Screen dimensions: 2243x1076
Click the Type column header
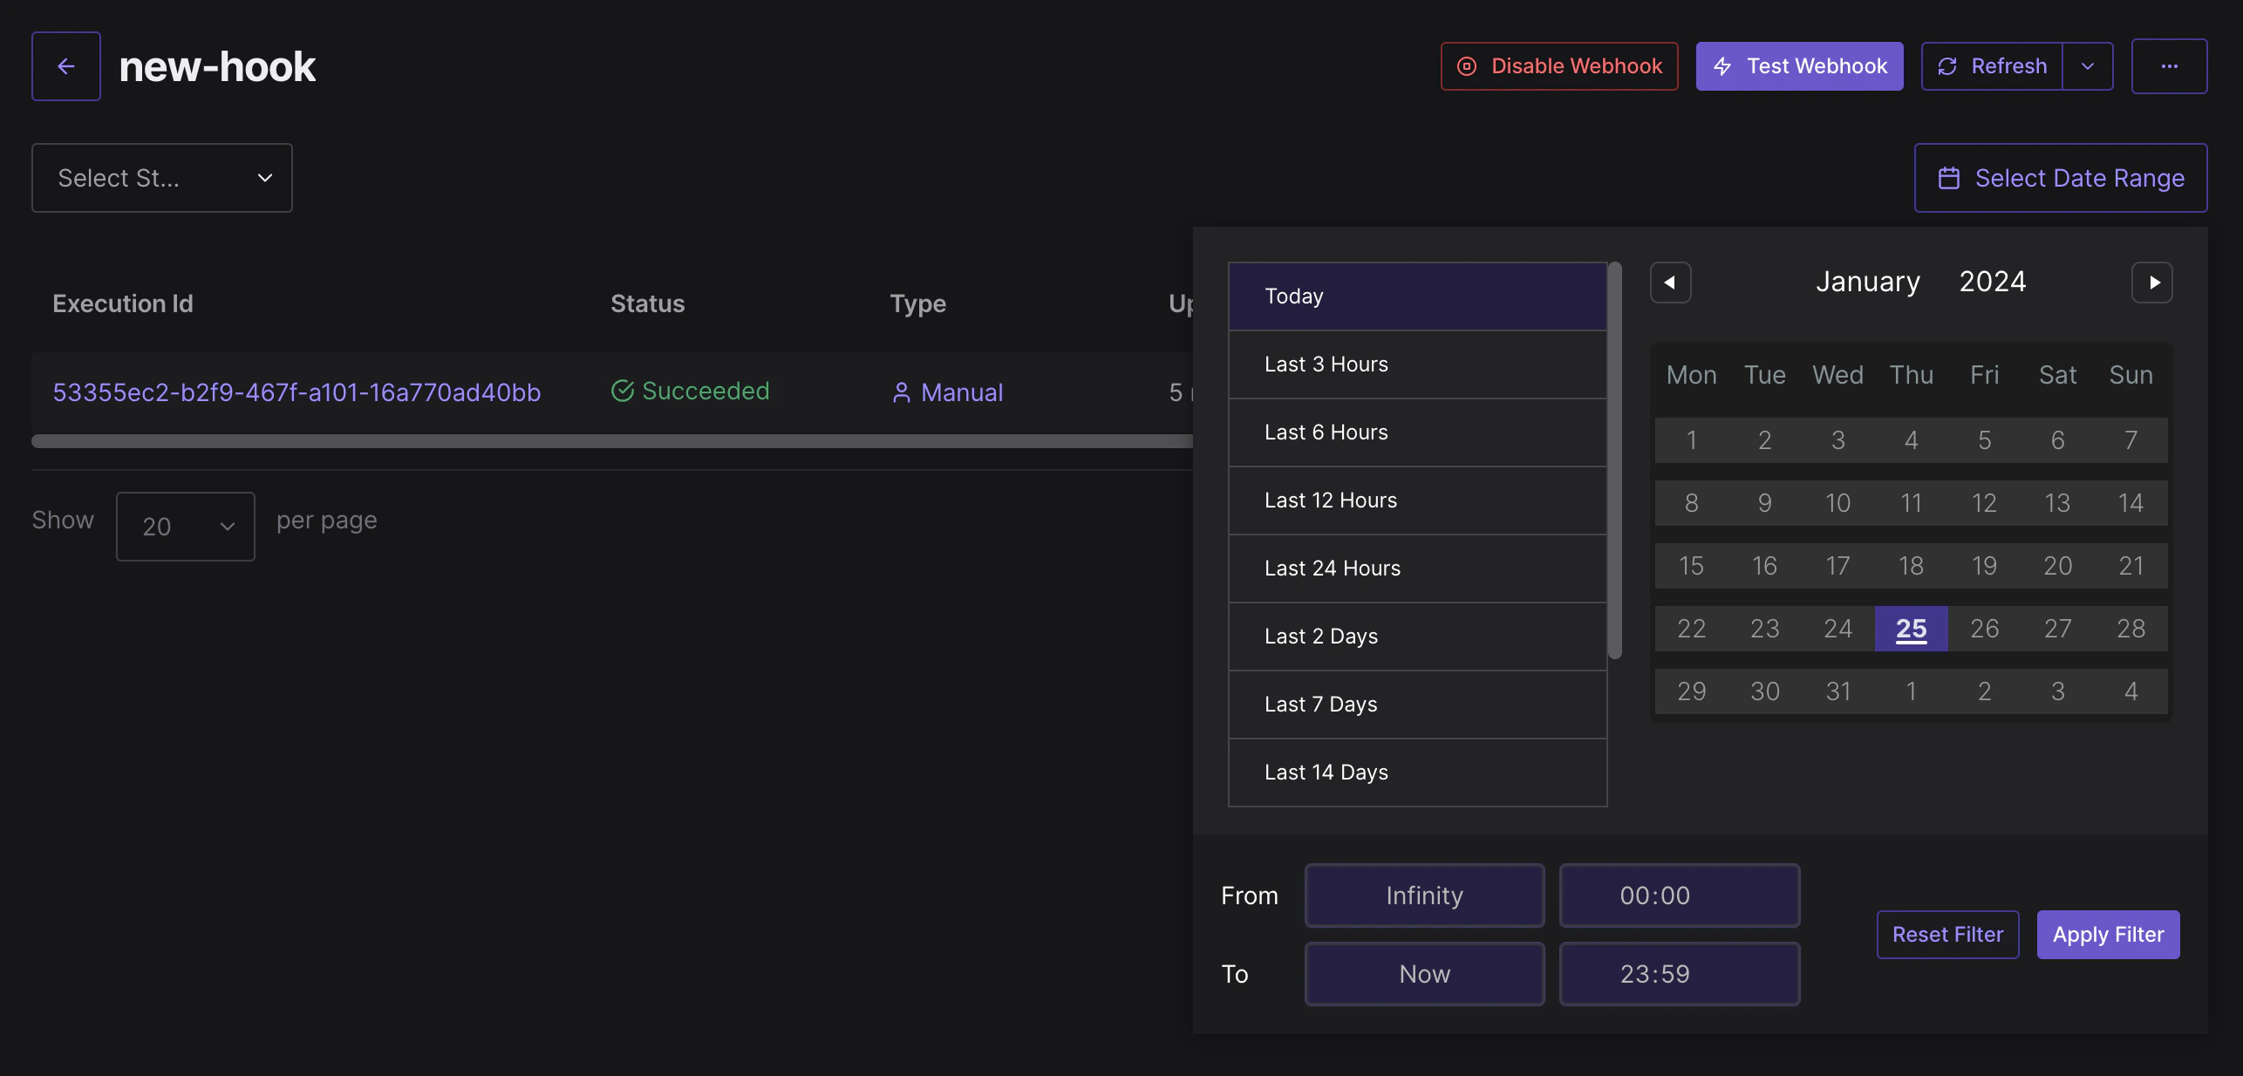point(917,303)
